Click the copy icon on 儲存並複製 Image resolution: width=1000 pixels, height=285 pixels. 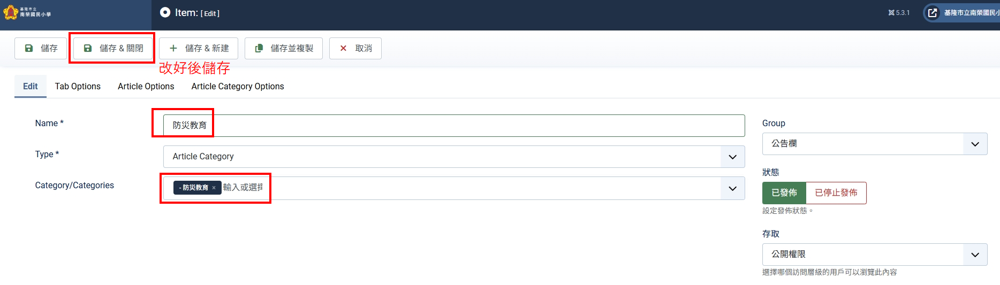click(259, 48)
